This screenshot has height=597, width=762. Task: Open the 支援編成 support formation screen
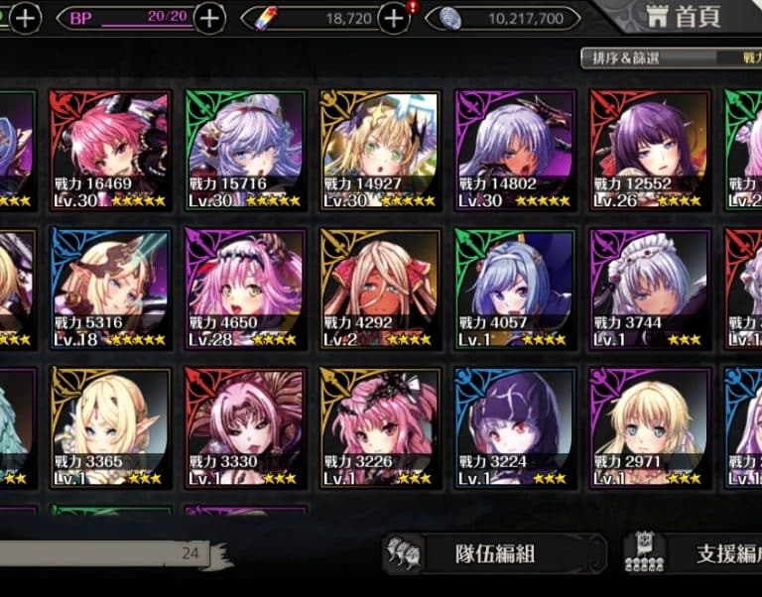(693, 553)
